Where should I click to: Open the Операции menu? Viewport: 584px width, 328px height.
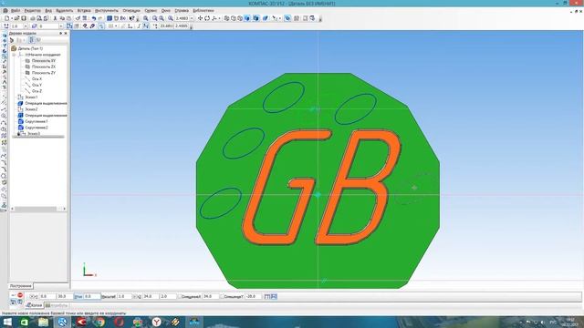point(131,10)
